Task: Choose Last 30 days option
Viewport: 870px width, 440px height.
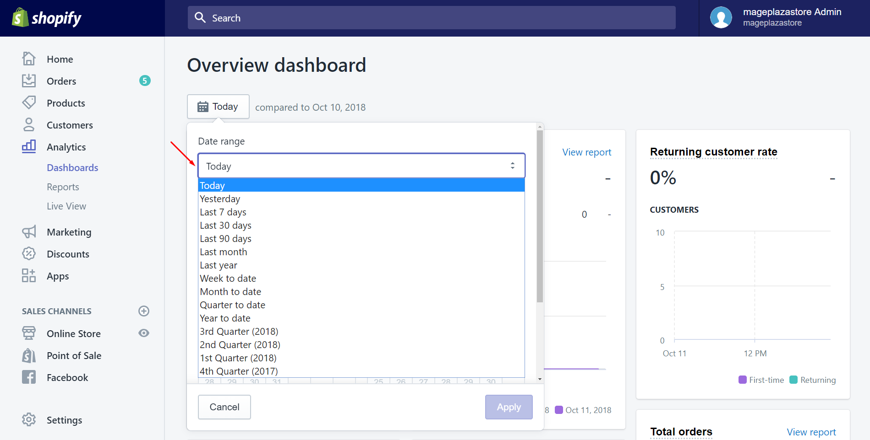Action: pos(361,225)
